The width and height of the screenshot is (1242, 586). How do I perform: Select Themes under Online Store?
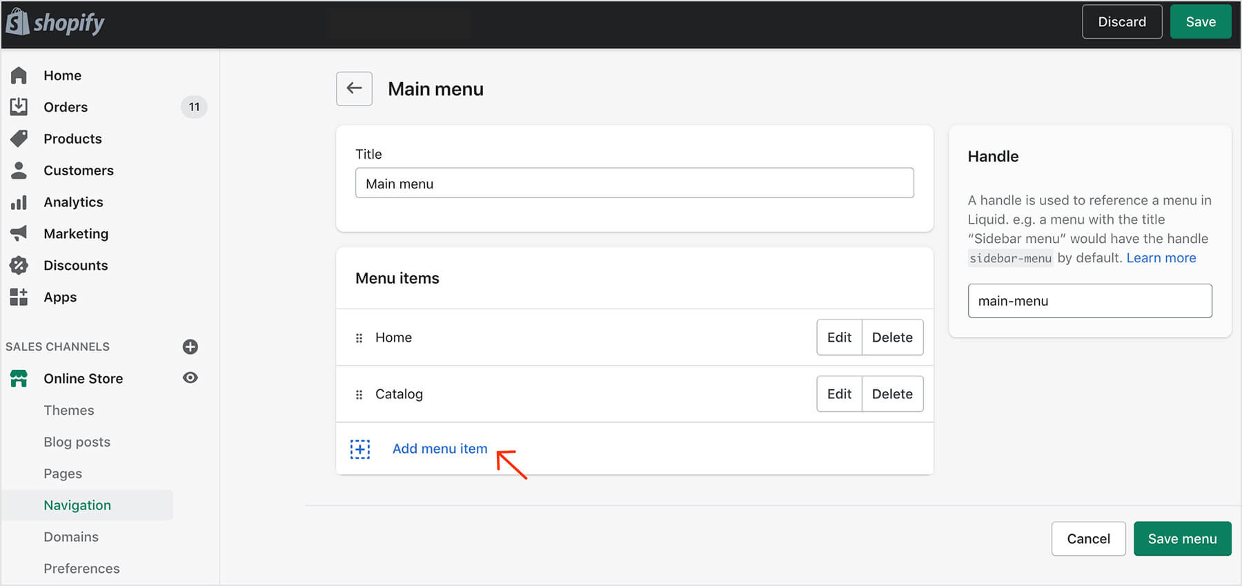pos(69,411)
